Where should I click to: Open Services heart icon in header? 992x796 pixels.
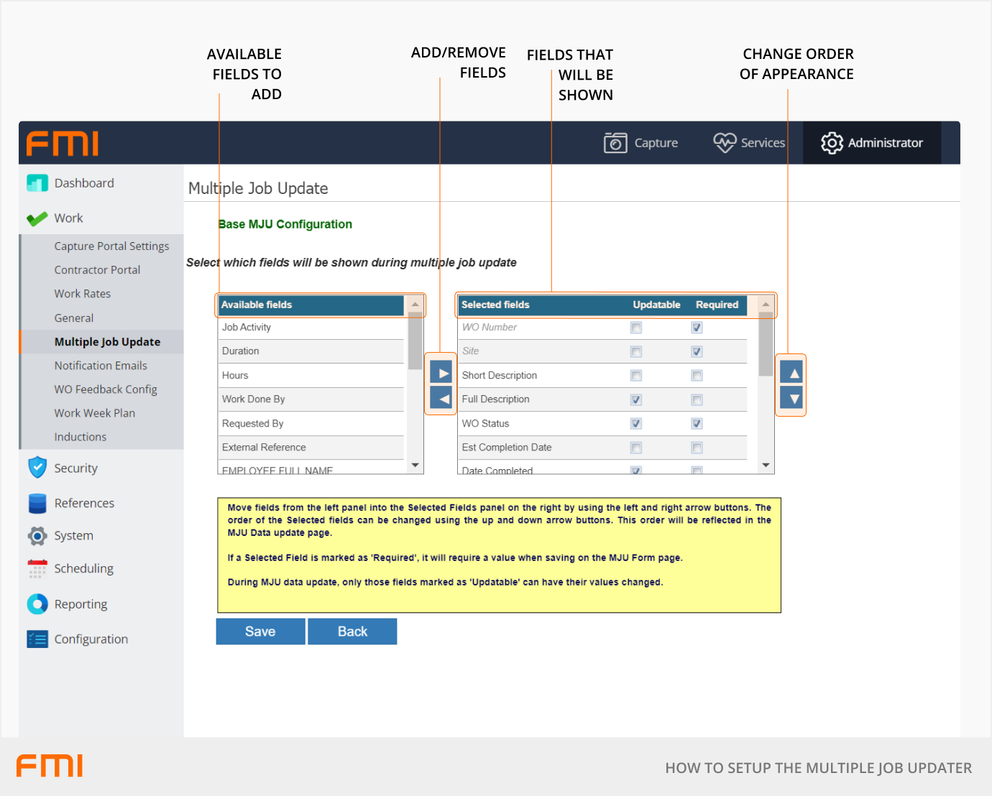tap(725, 143)
